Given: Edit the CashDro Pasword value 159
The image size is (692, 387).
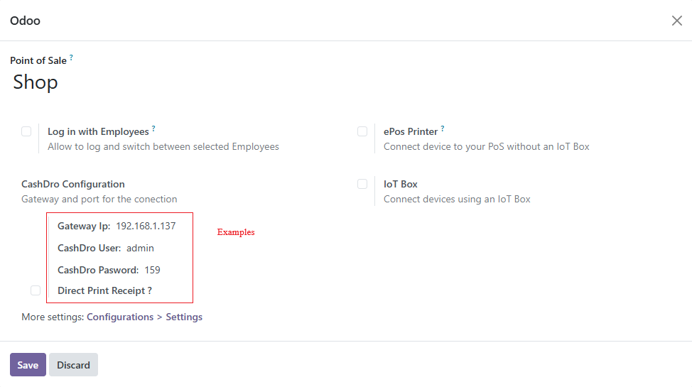Looking at the screenshot, I should 152,270.
